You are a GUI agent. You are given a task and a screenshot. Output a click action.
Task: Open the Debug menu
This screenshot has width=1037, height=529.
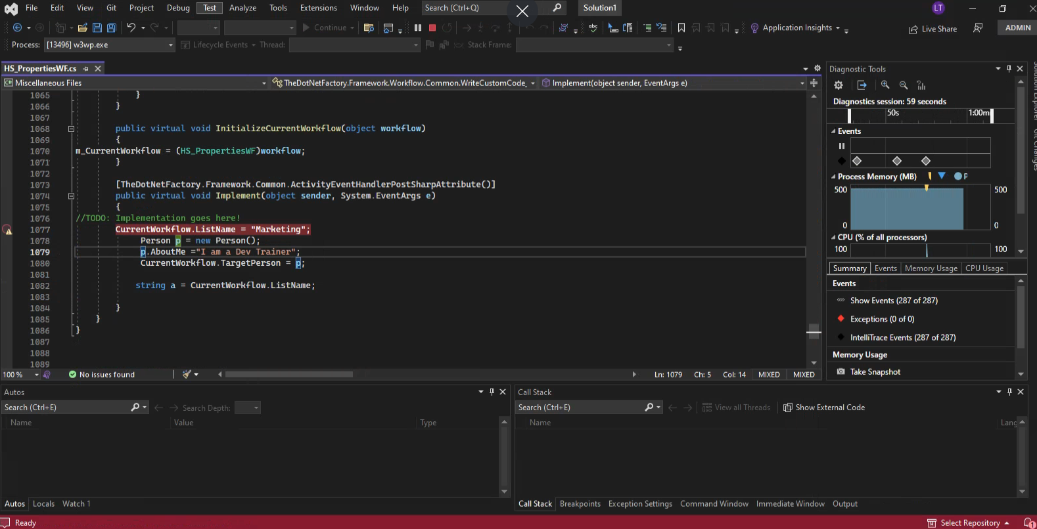[x=178, y=8]
